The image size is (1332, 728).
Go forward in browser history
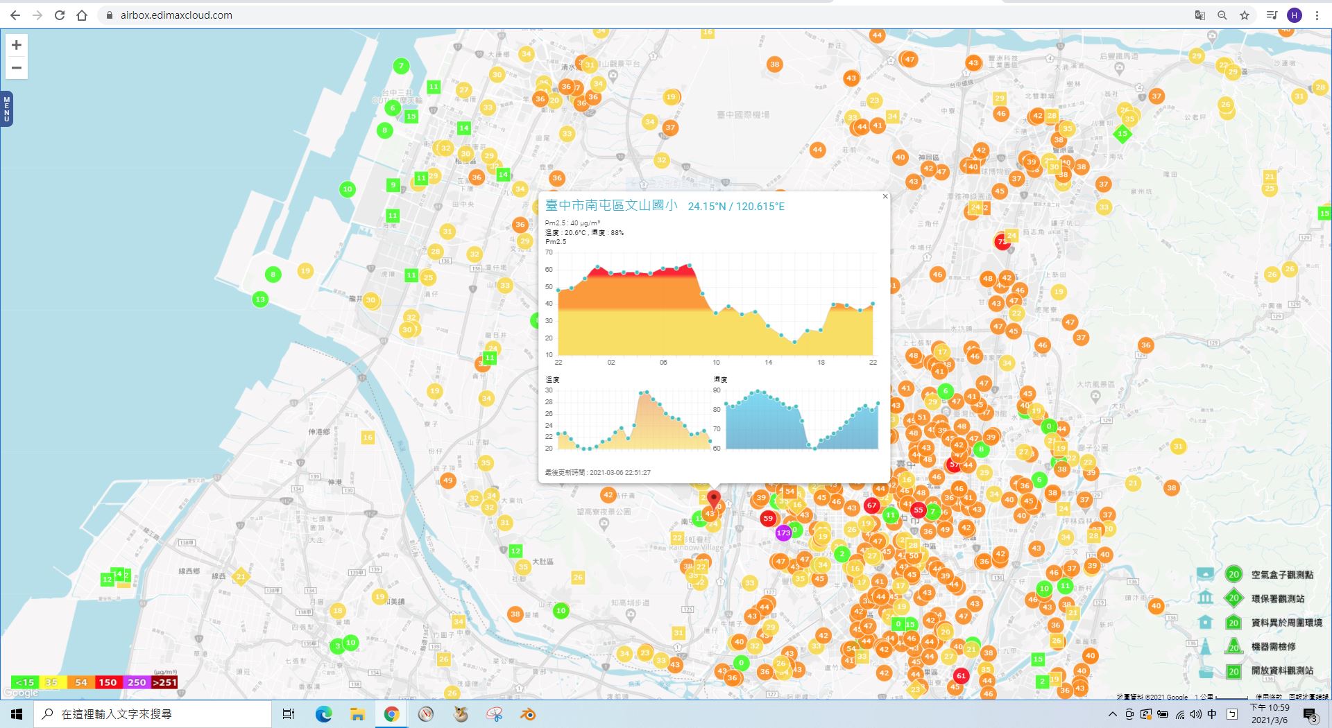[x=37, y=15]
